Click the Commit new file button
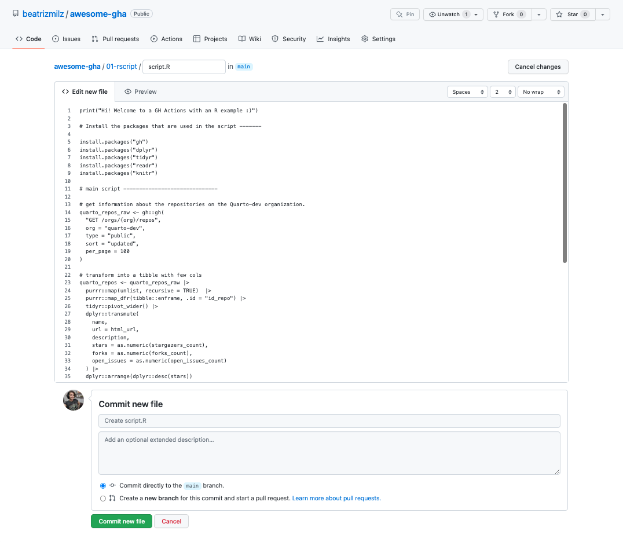 coord(122,521)
